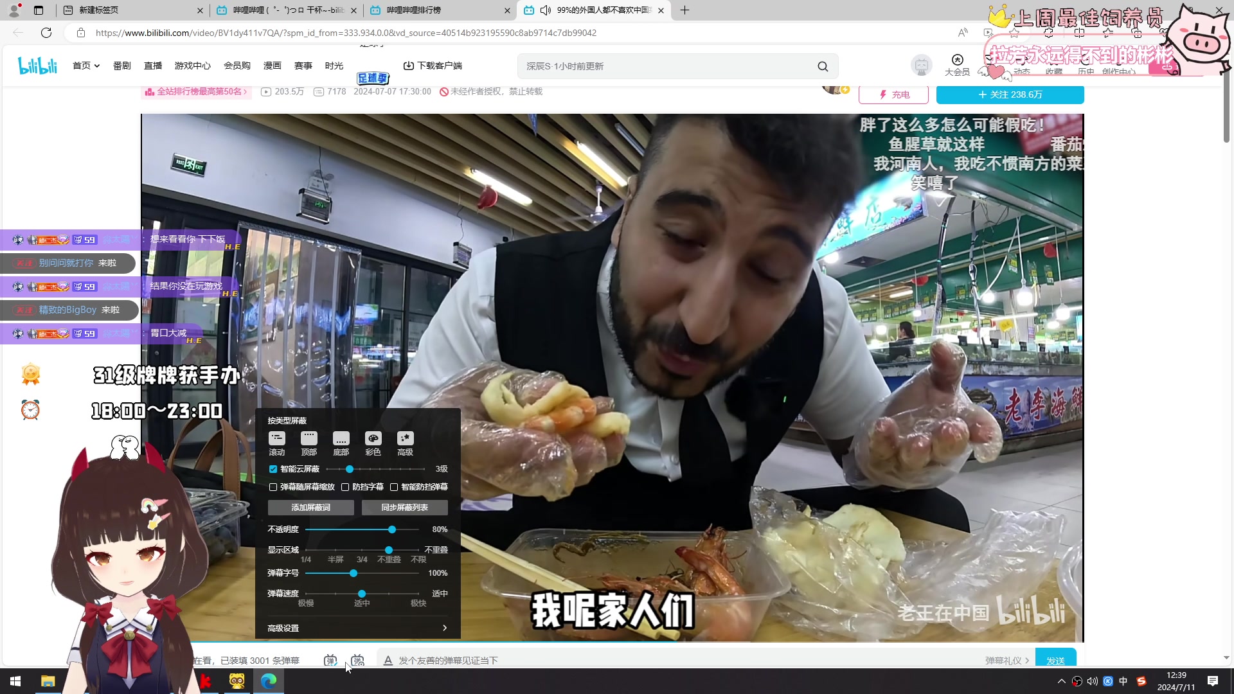This screenshot has width=1234, height=694.
Task: Open danmaku text style A icon
Action: pos(388,660)
